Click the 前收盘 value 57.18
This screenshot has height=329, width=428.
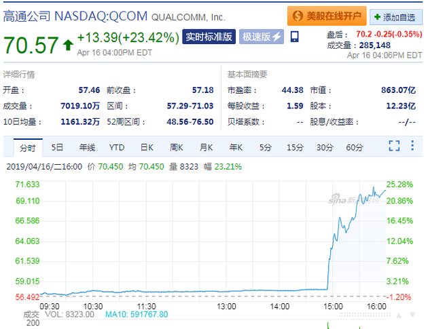[x=203, y=90]
